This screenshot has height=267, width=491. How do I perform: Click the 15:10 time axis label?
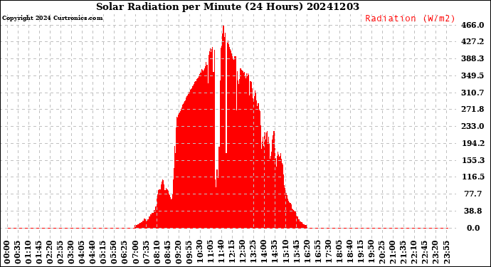tap(285, 252)
